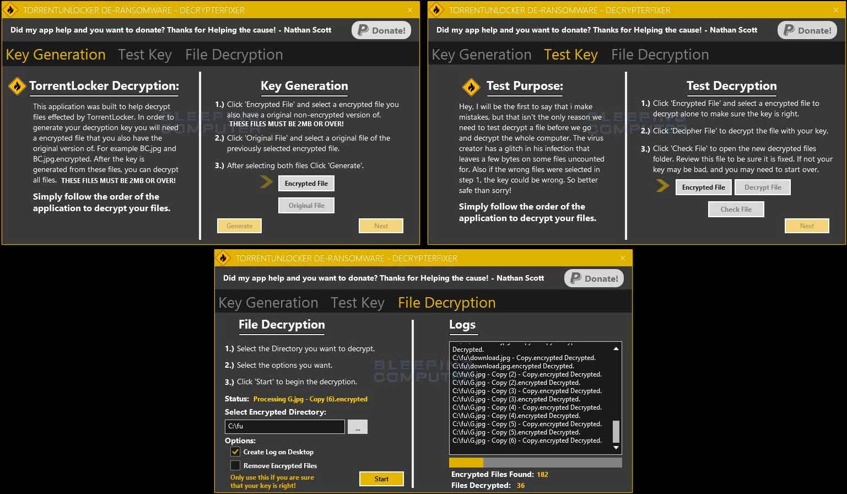Click Files Decrypted value 36

[521, 486]
